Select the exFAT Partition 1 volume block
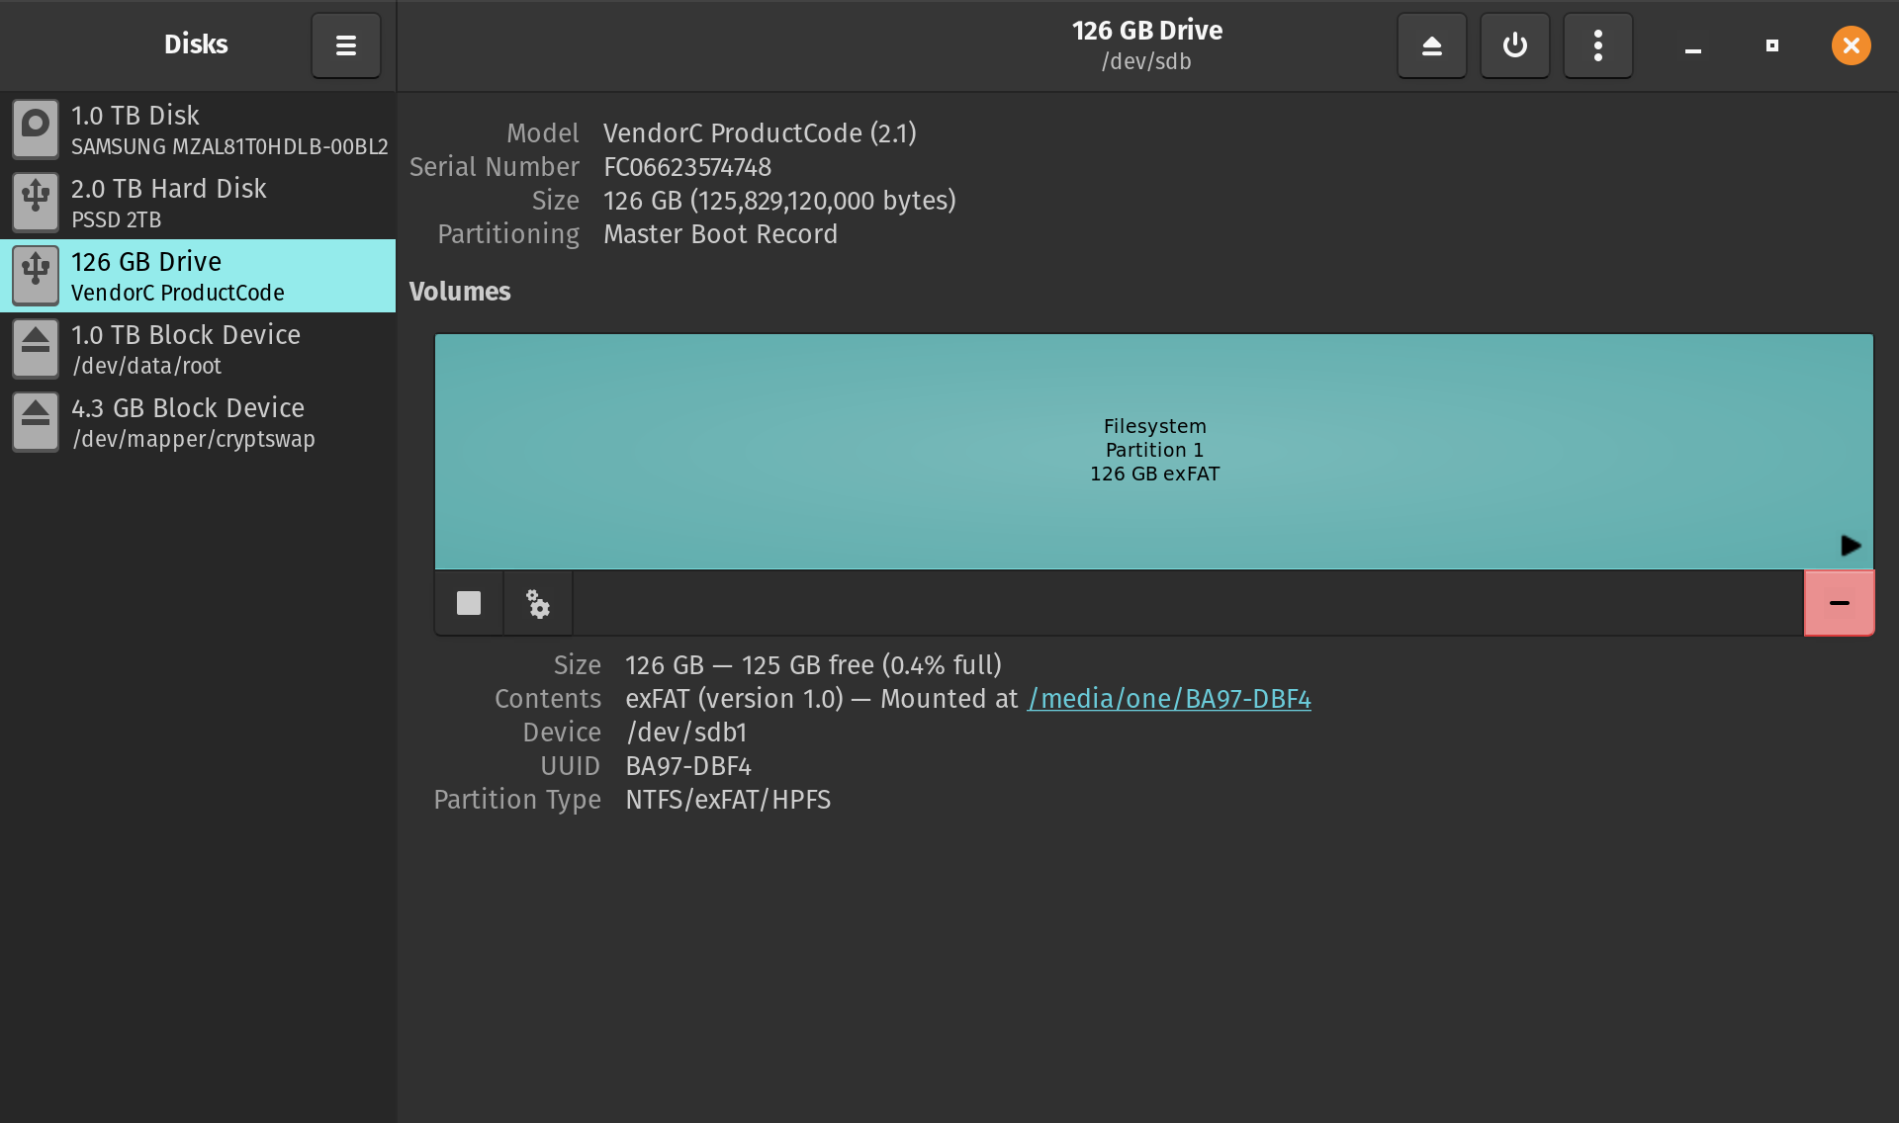 (x=1153, y=451)
